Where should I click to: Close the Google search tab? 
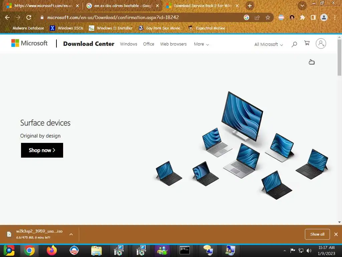click(158, 6)
